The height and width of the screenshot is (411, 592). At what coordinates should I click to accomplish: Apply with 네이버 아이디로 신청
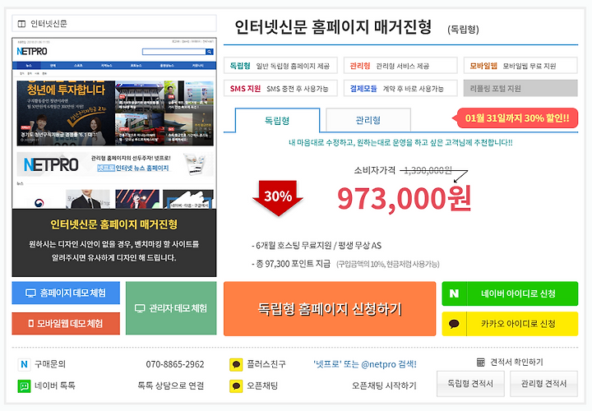coord(510,293)
